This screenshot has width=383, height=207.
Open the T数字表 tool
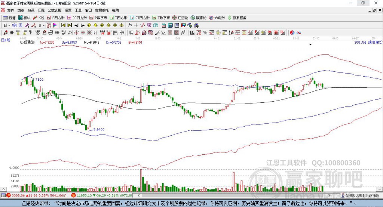coord(161,18)
